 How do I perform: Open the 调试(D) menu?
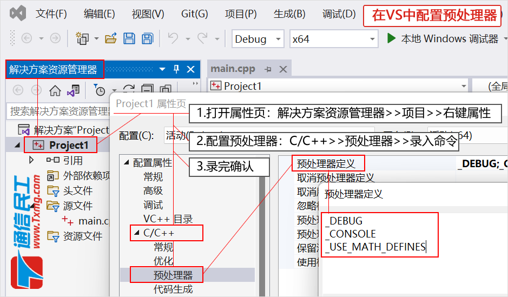coord(339,14)
